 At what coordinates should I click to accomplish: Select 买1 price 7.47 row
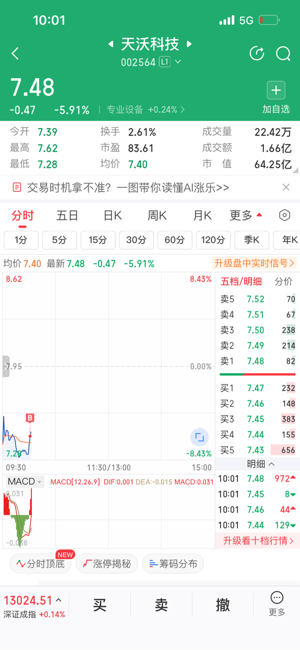tap(258, 388)
